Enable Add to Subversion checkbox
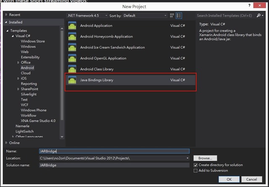The image size is (269, 187). 195,171
